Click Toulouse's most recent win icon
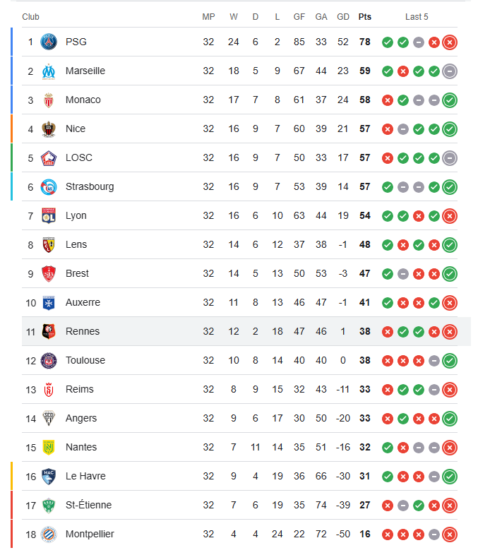The height and width of the screenshot is (555, 478). click(450, 361)
